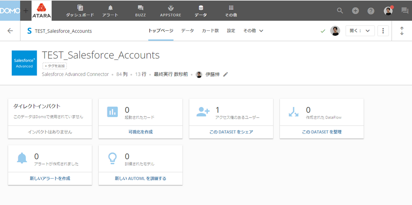Viewport: 412px width, 205px height.
Task: Click the bell alert icon in card
Action: coord(22,158)
